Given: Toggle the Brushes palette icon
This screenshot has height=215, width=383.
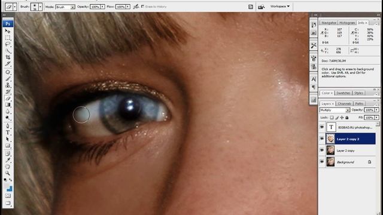Looking at the screenshot, I should click(x=251, y=7).
